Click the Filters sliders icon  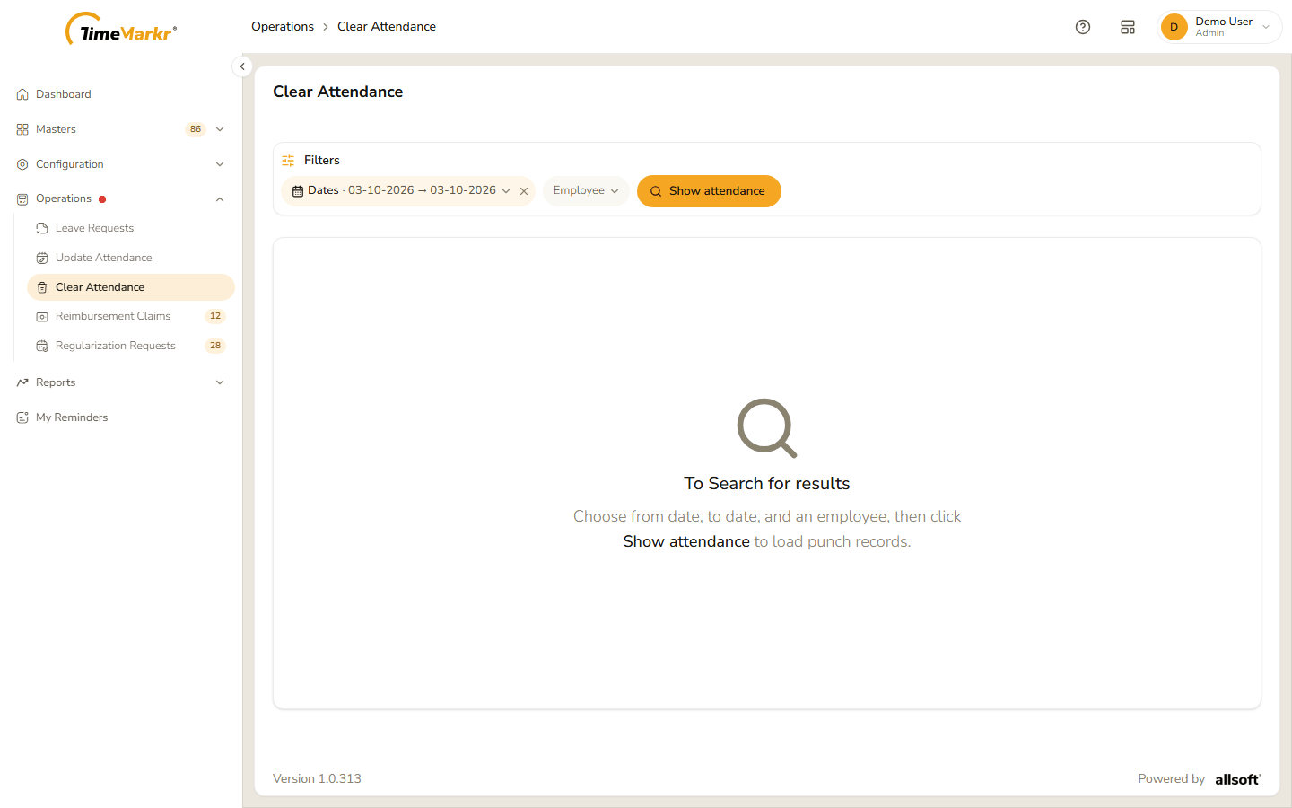coord(288,161)
